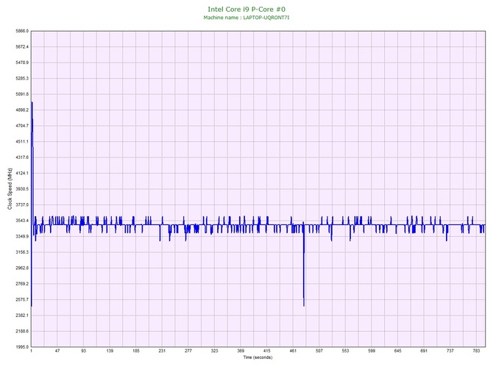Click the y-axis value 5672.4
Screen dimensions: 493x370
[x=22, y=47]
